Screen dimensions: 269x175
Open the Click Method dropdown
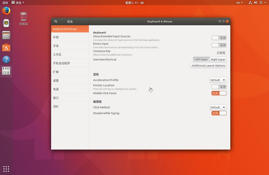[217, 107]
